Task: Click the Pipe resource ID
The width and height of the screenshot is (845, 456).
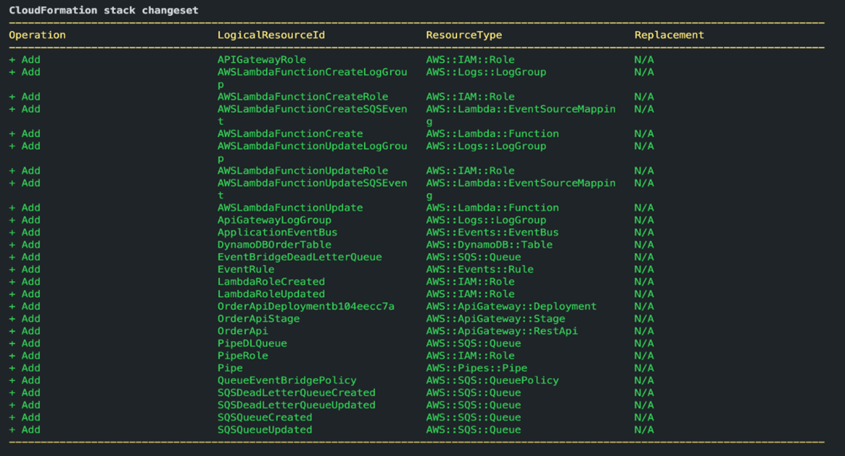Action: (x=230, y=368)
